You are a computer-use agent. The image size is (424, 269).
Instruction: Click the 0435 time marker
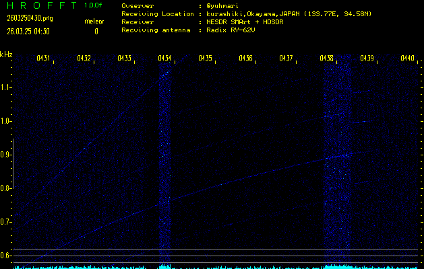[x=205, y=59]
